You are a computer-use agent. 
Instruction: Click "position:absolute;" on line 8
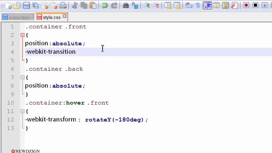(x=55, y=86)
